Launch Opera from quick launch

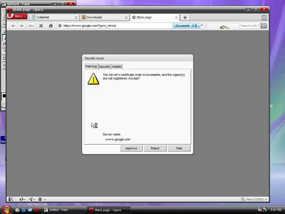[37, 210]
